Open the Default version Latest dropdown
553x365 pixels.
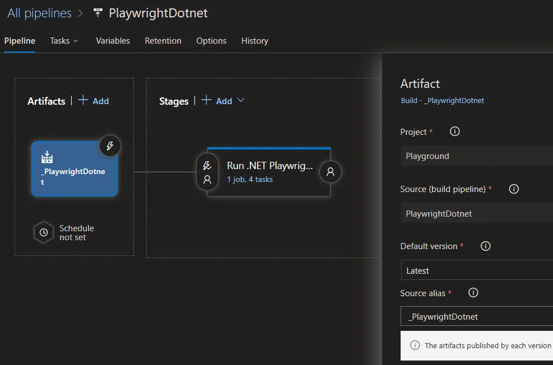(x=476, y=270)
